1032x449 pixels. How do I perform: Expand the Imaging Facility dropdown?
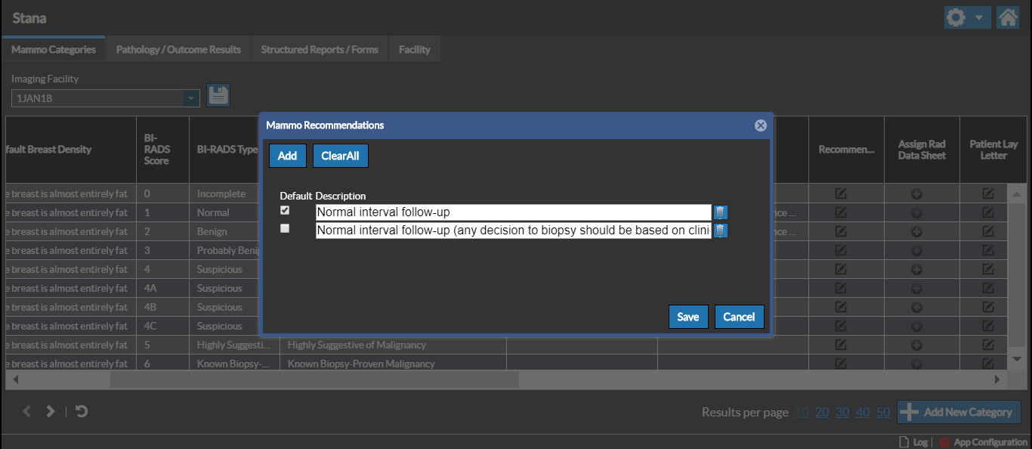[192, 98]
